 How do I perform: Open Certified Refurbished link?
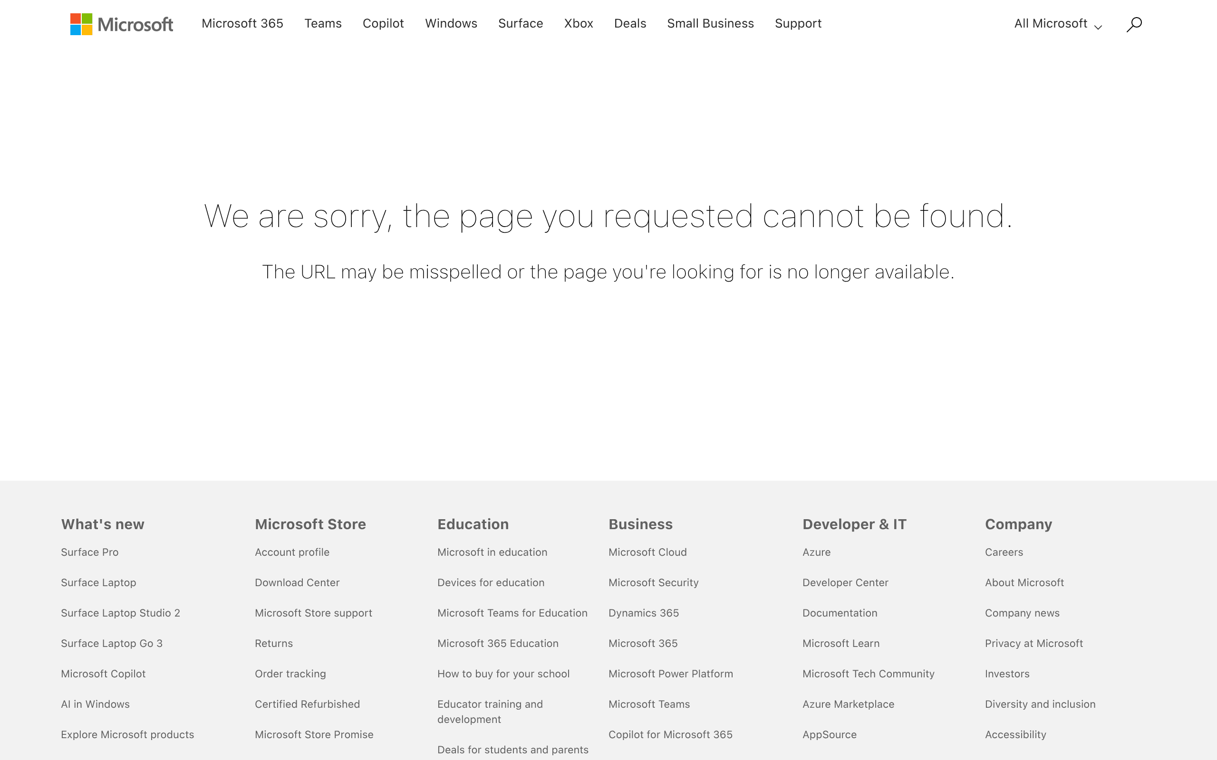(307, 704)
